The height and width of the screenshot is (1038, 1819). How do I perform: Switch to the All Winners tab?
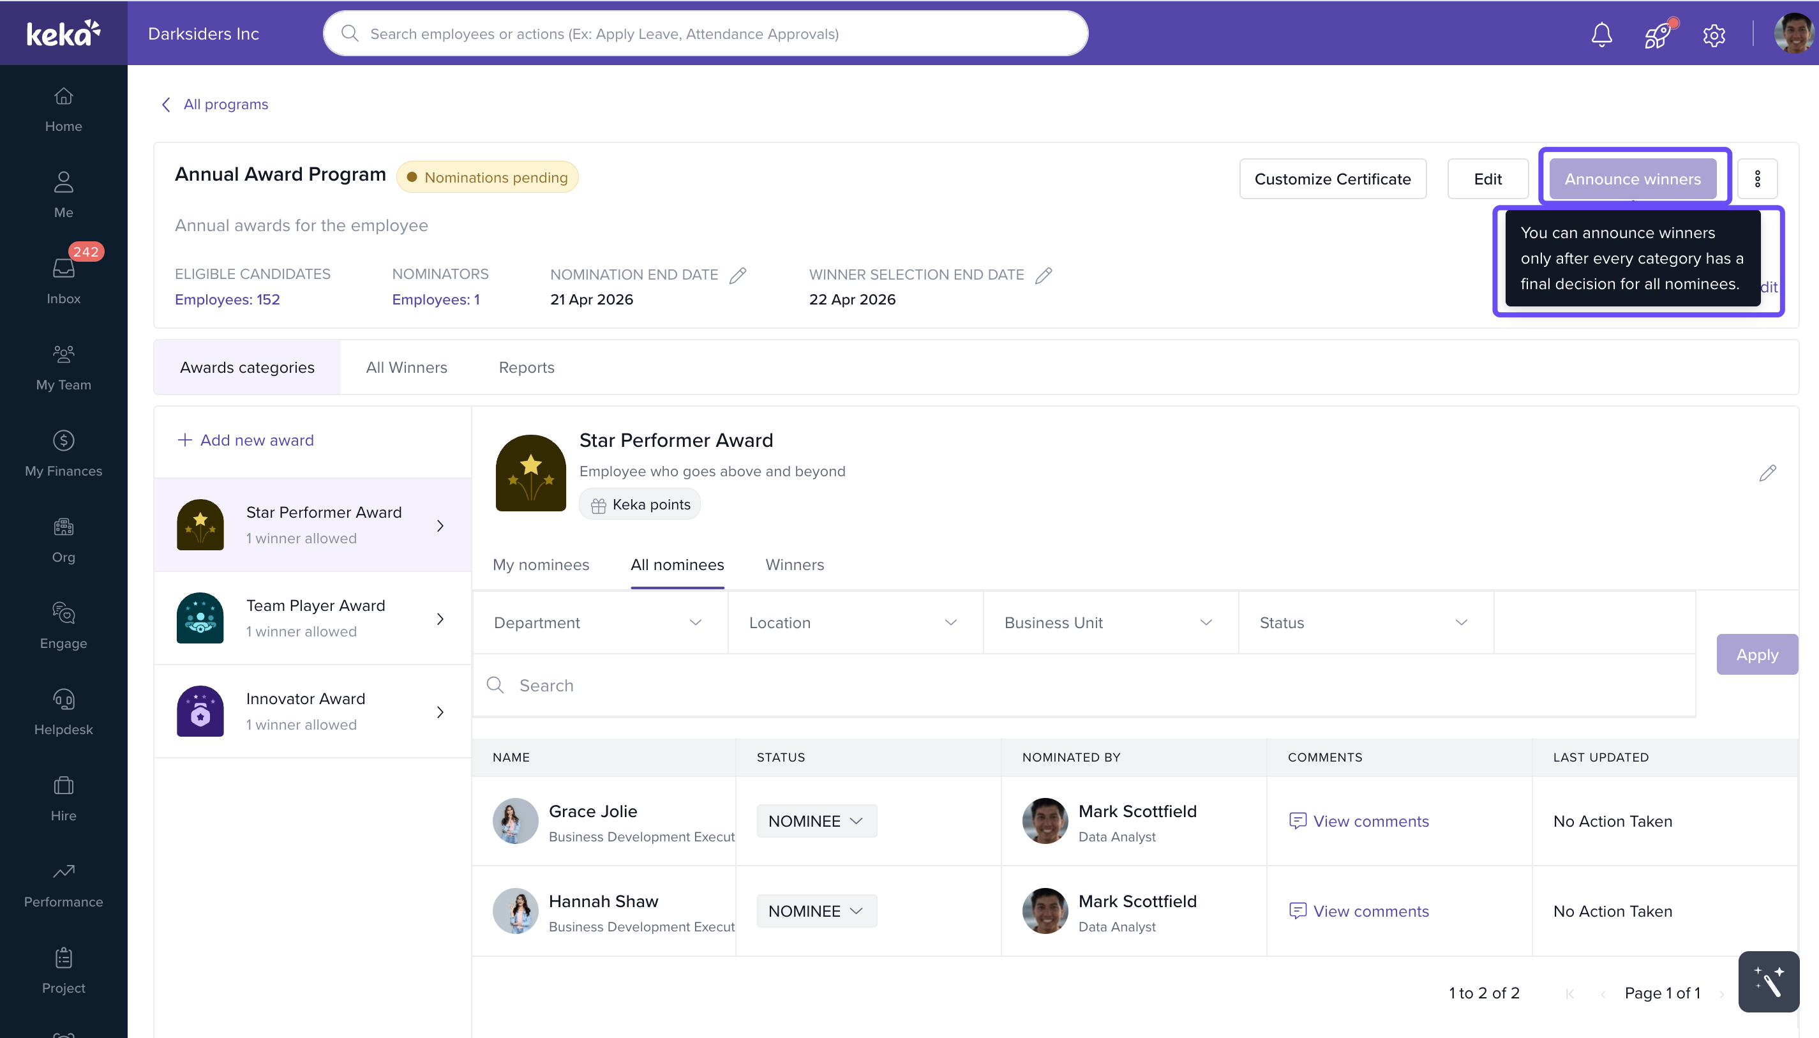407,367
